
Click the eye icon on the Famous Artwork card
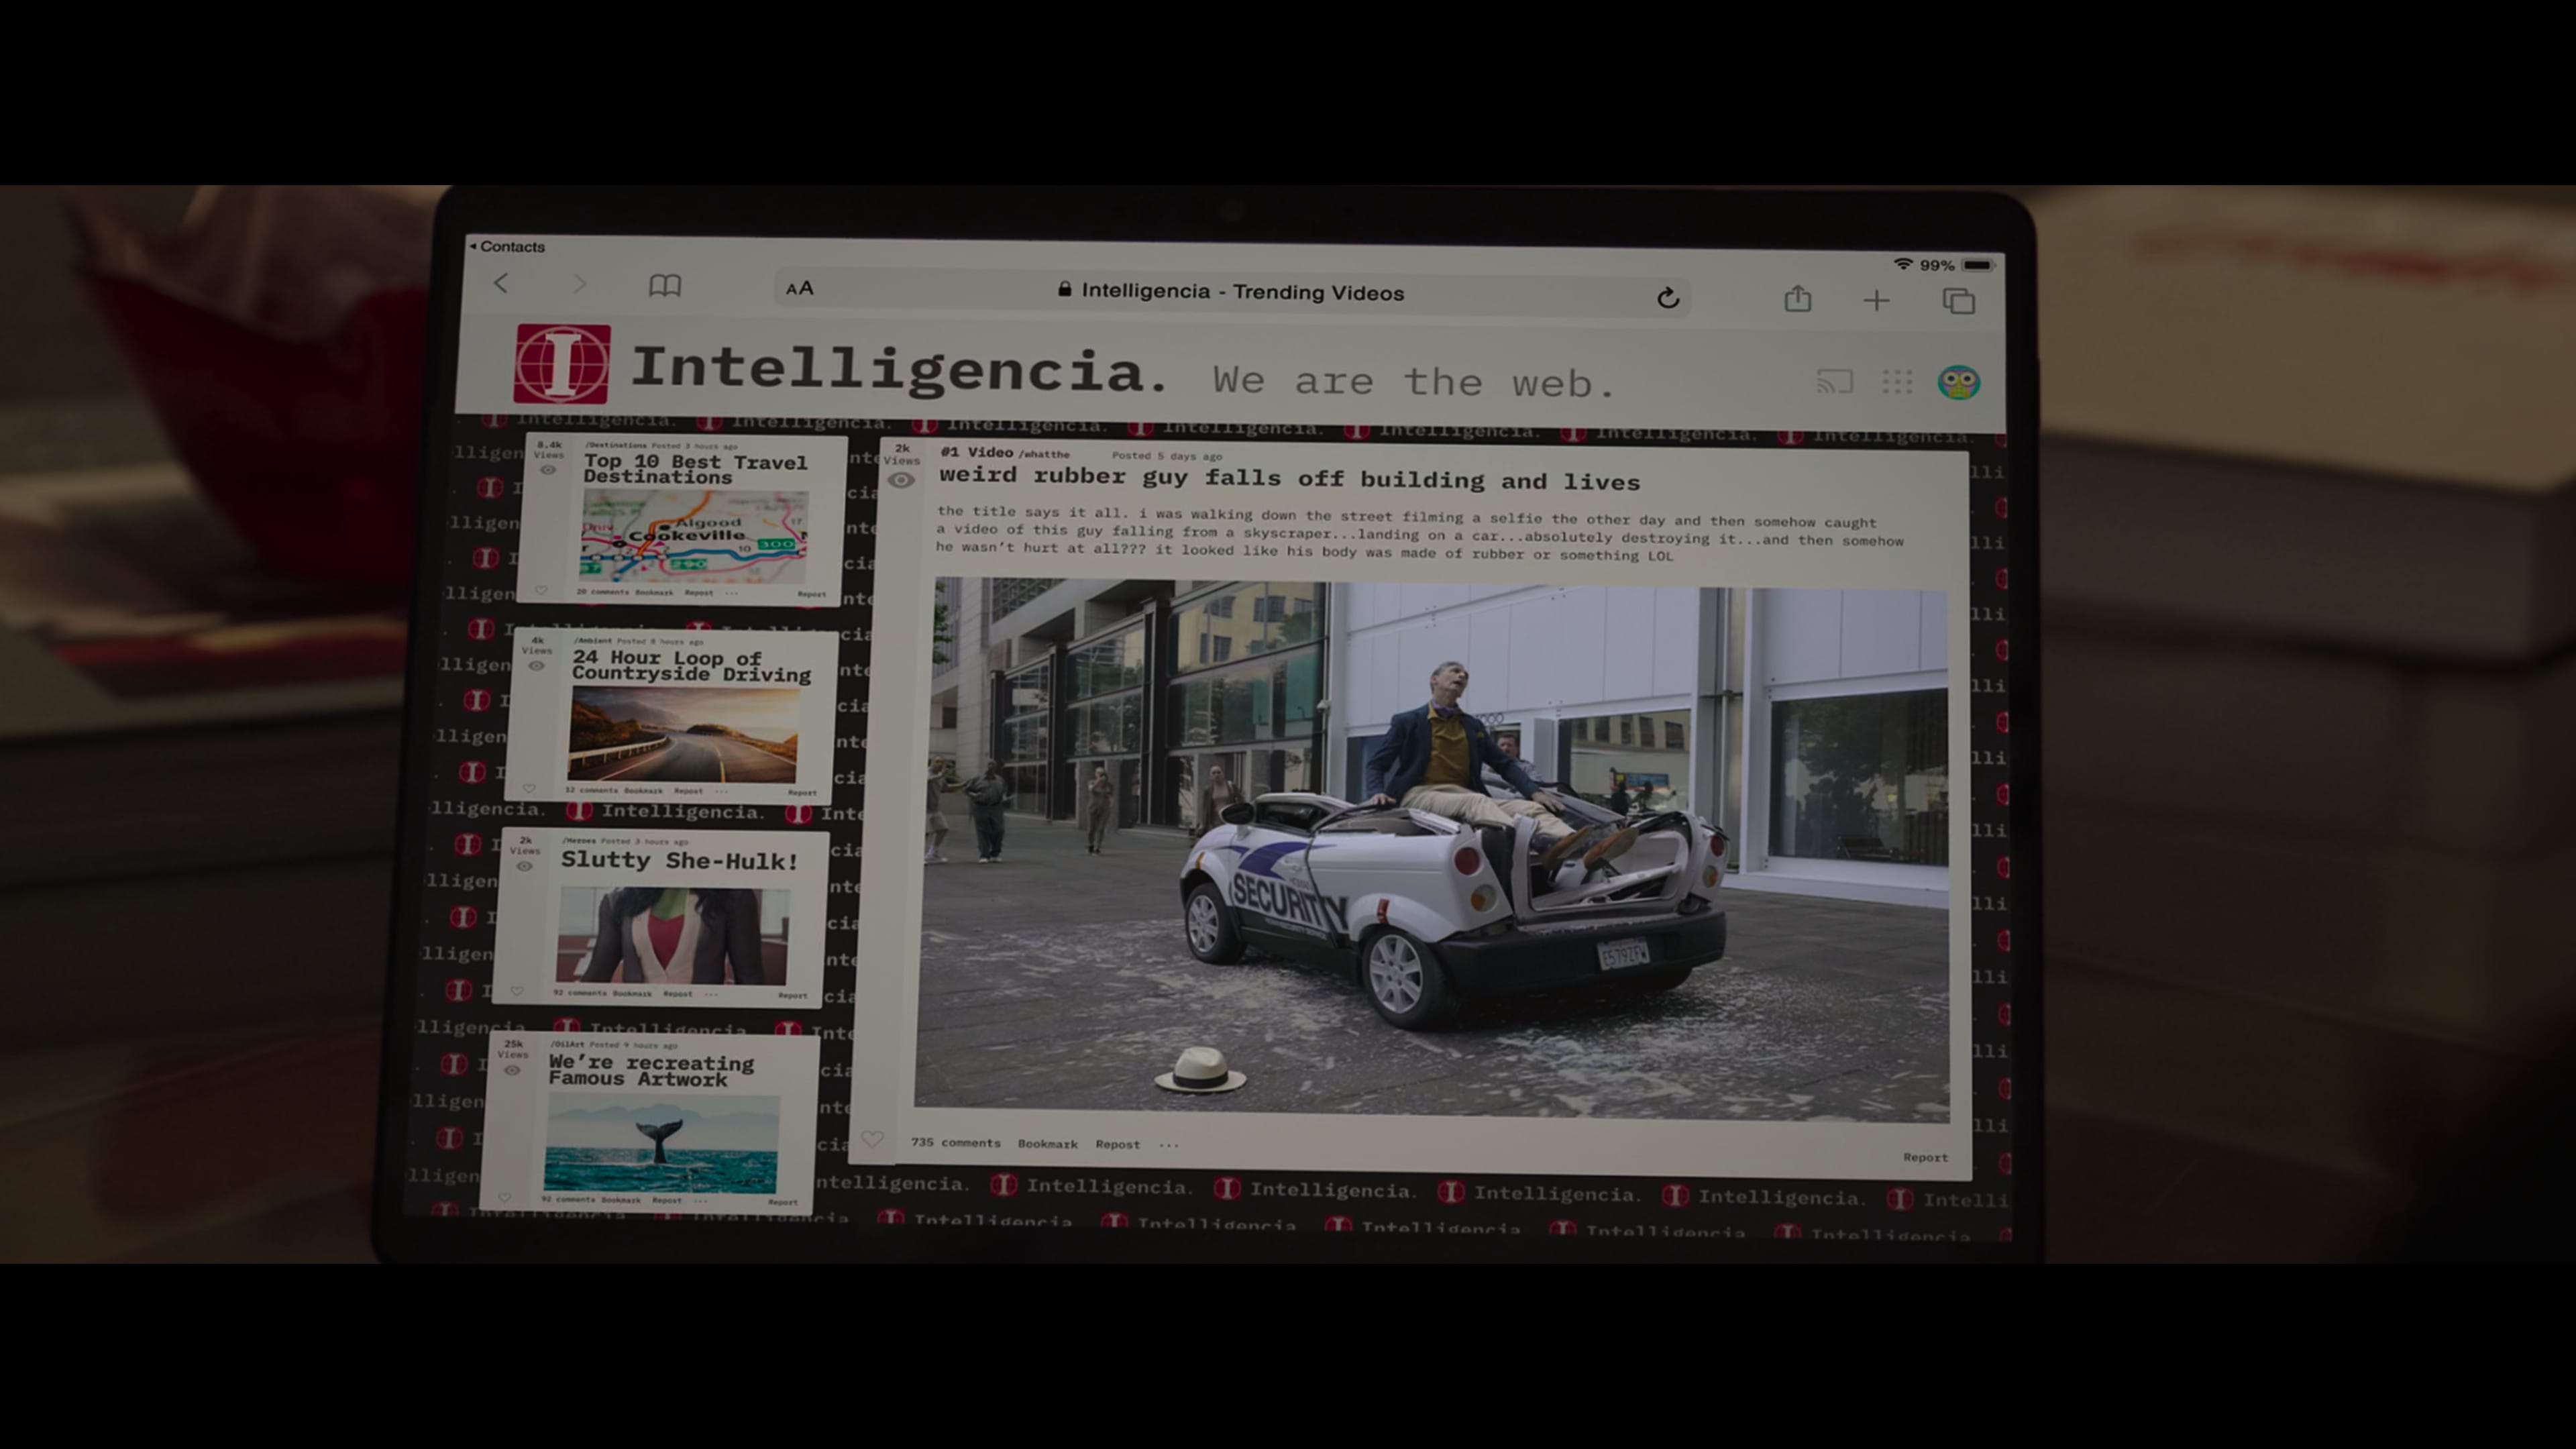coord(512,1071)
